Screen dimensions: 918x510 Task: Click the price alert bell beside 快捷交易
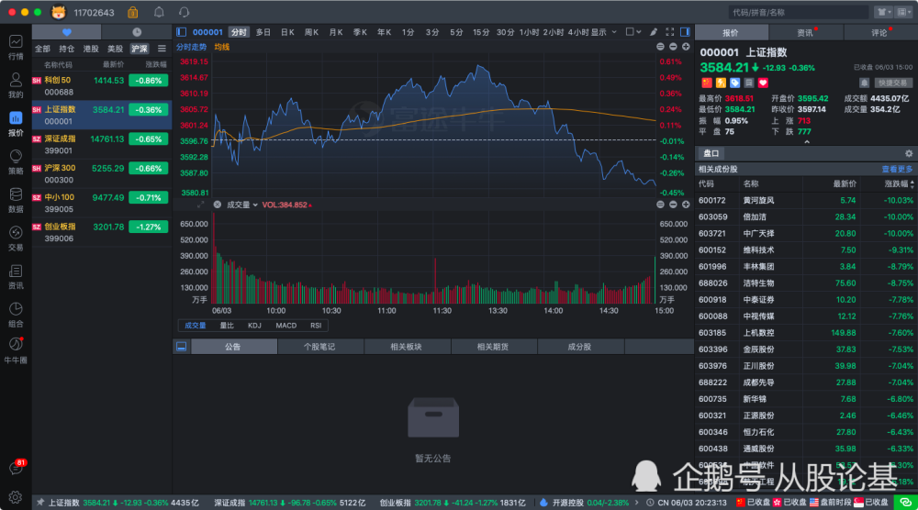(x=865, y=83)
